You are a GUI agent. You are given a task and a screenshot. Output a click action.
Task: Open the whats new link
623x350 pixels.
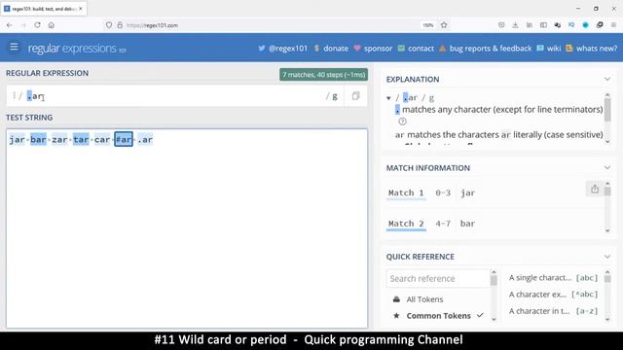pyautogui.click(x=591, y=49)
